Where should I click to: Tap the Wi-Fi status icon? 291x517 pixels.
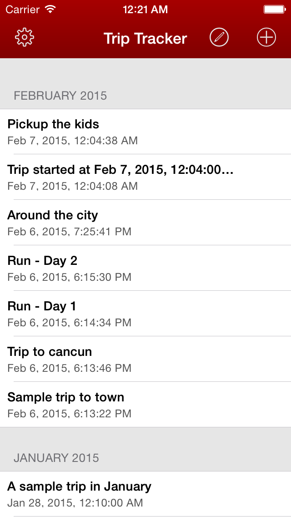tap(50, 9)
